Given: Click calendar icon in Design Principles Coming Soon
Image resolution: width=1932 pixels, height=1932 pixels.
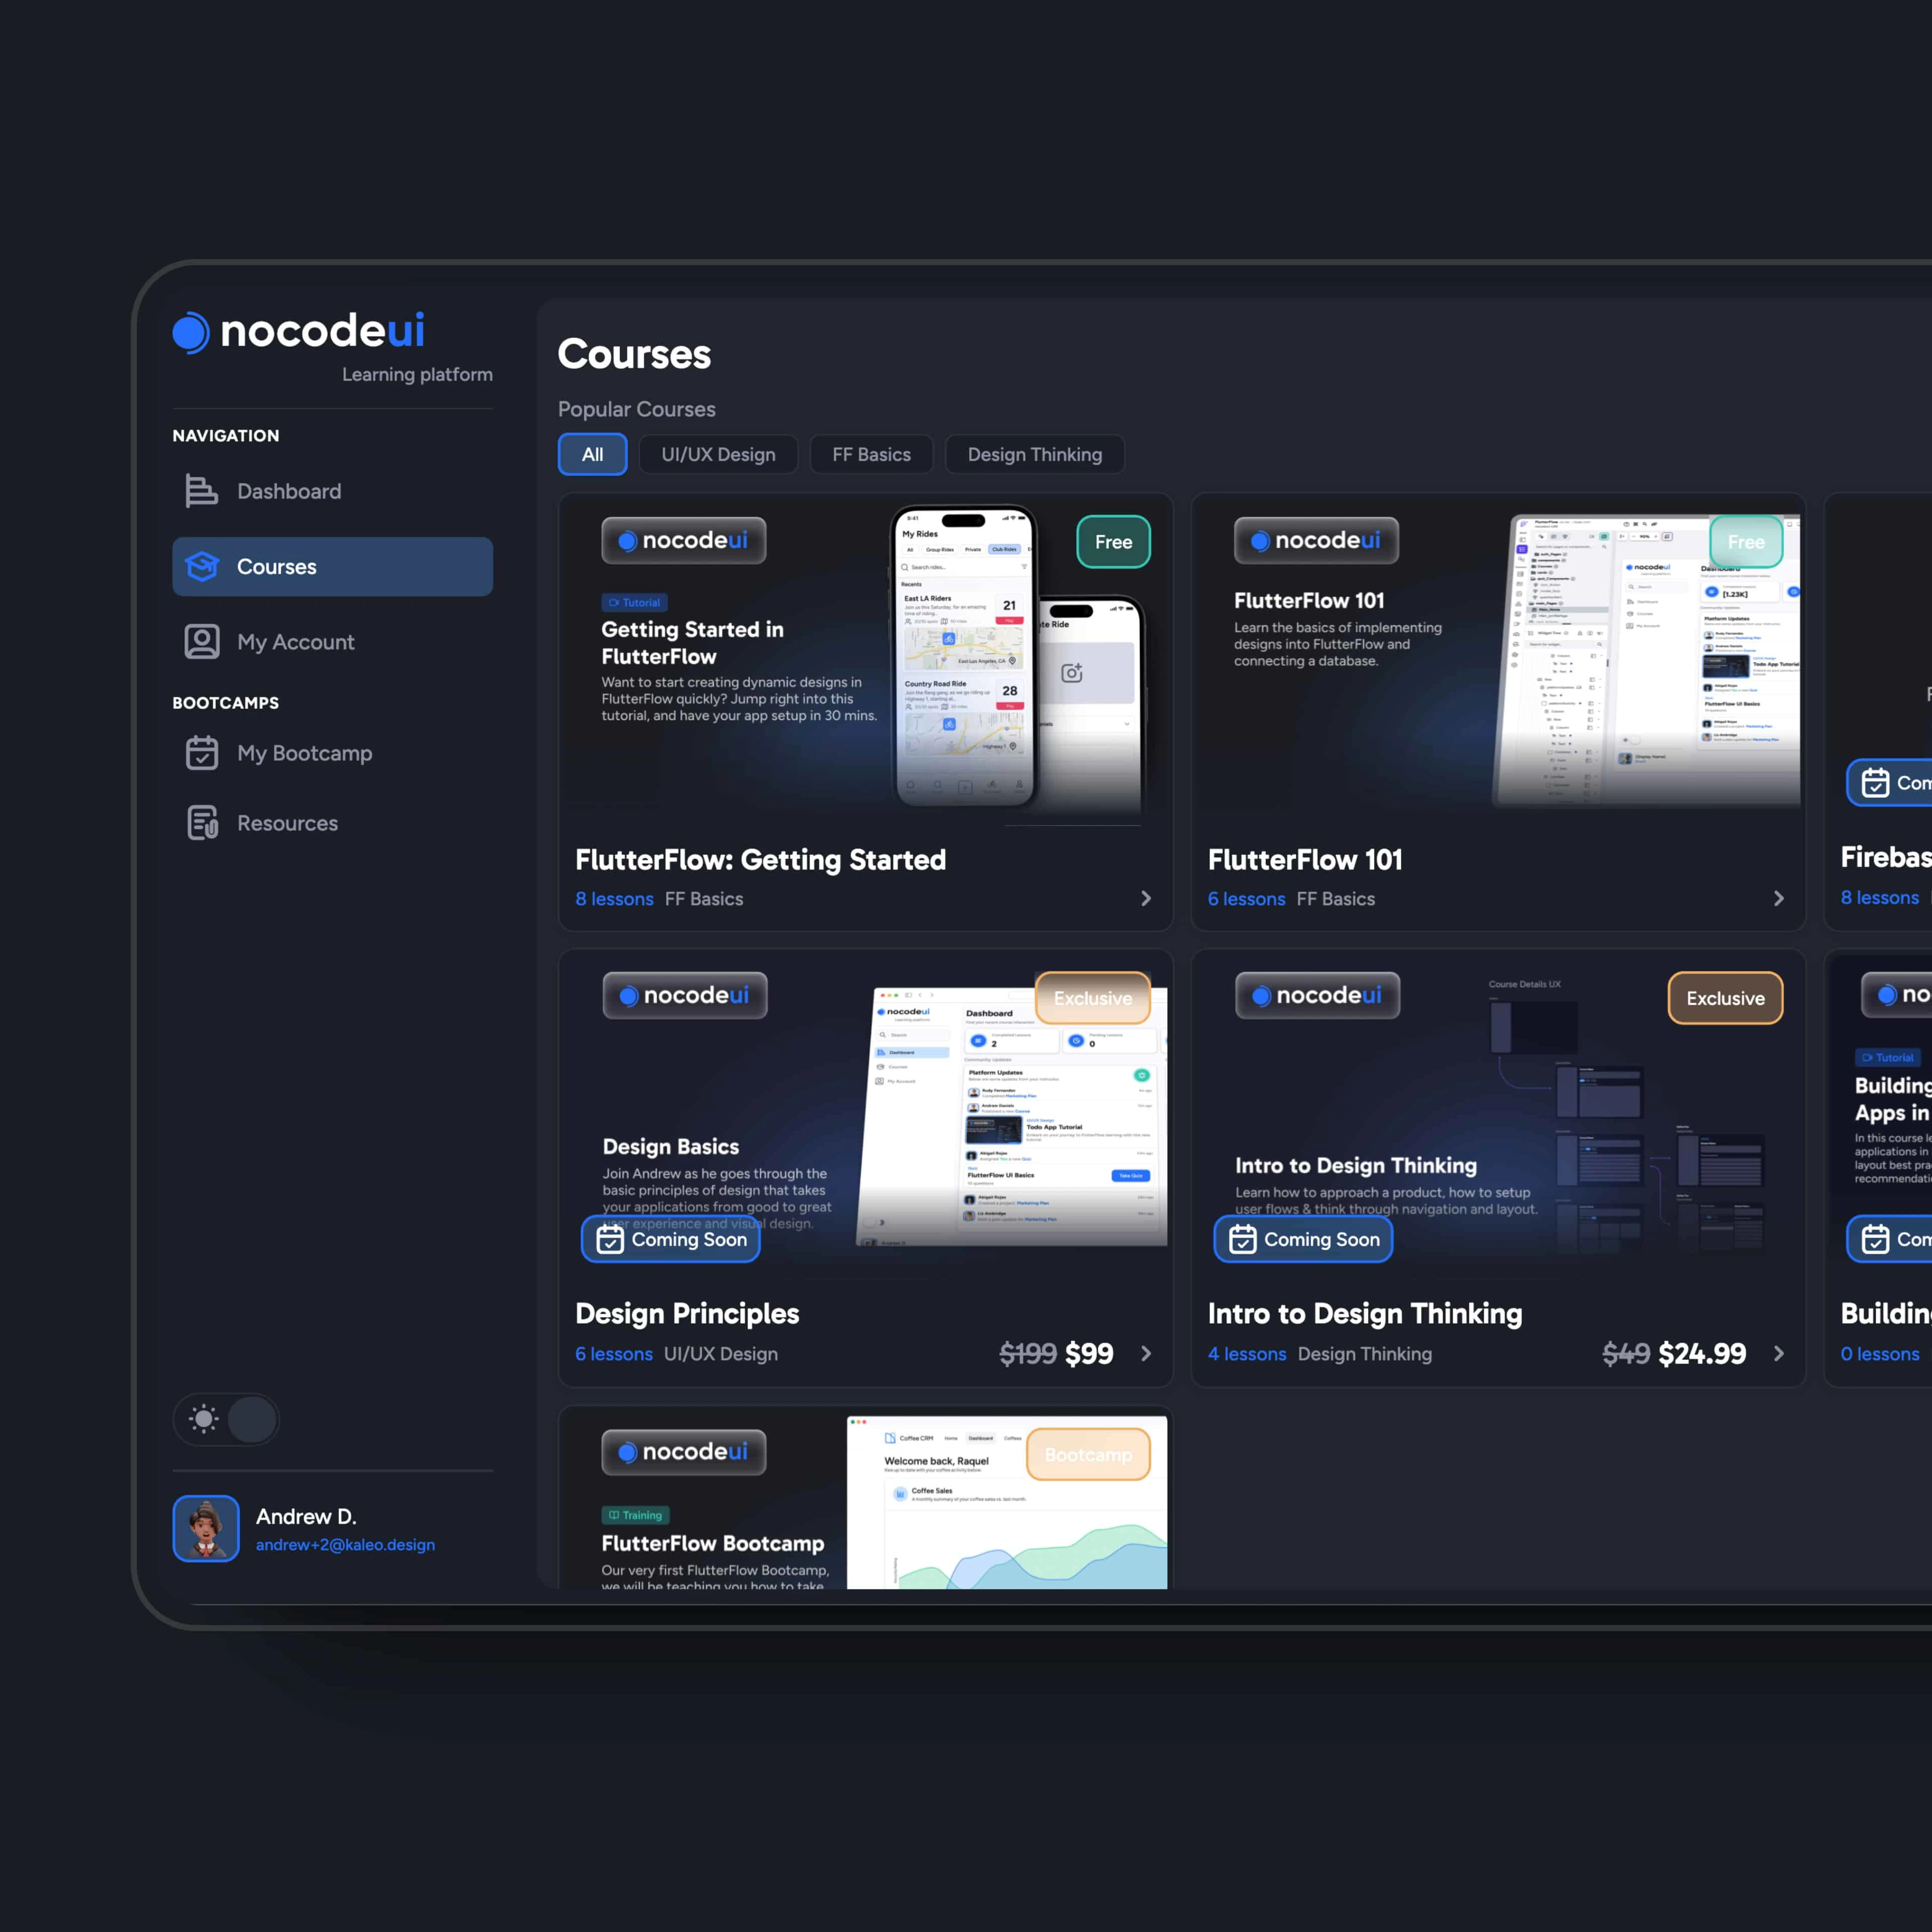Looking at the screenshot, I should click(609, 1239).
